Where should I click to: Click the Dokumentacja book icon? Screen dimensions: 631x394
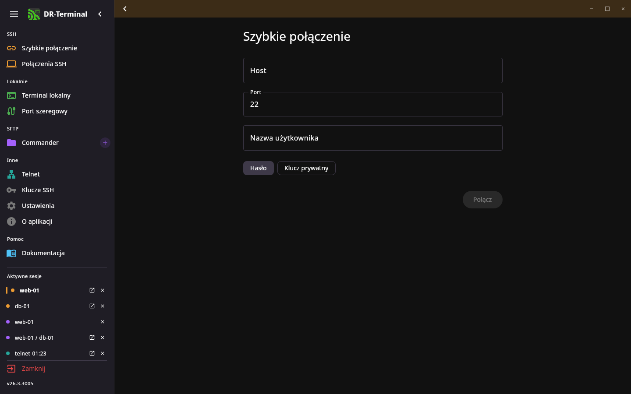click(x=11, y=253)
